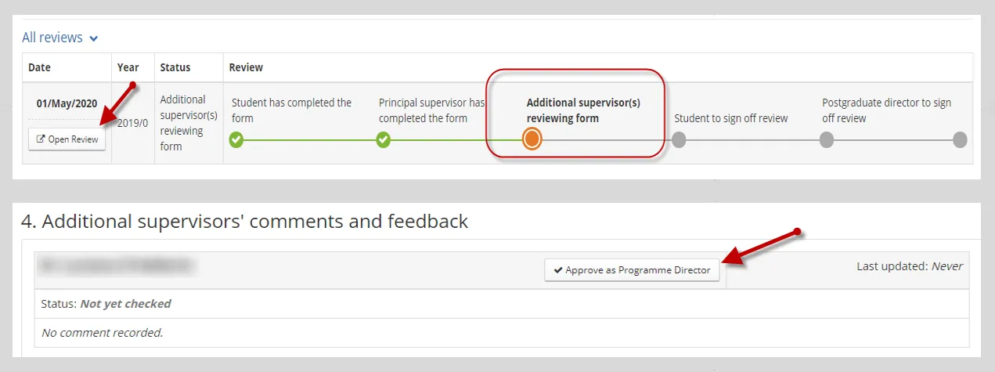Click the Year column header
Image resolution: width=995 pixels, height=372 pixels.
pos(128,67)
